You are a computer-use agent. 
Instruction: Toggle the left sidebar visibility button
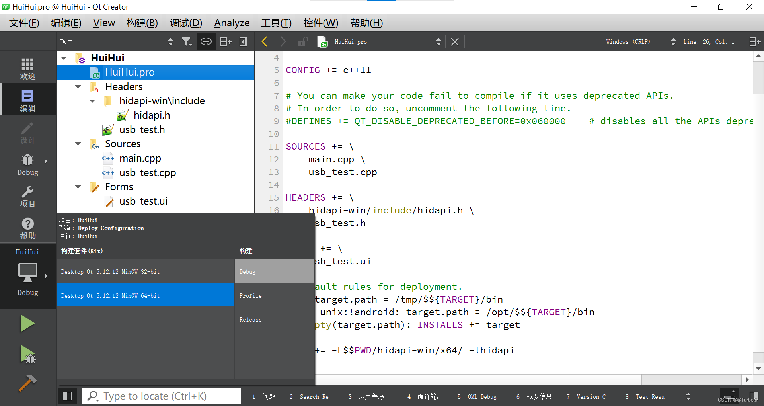coord(67,396)
